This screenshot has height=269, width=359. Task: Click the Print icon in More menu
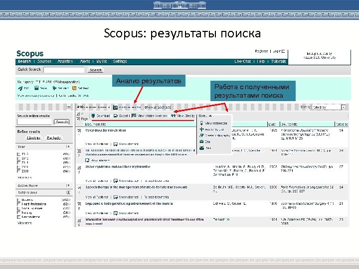coord(201,148)
